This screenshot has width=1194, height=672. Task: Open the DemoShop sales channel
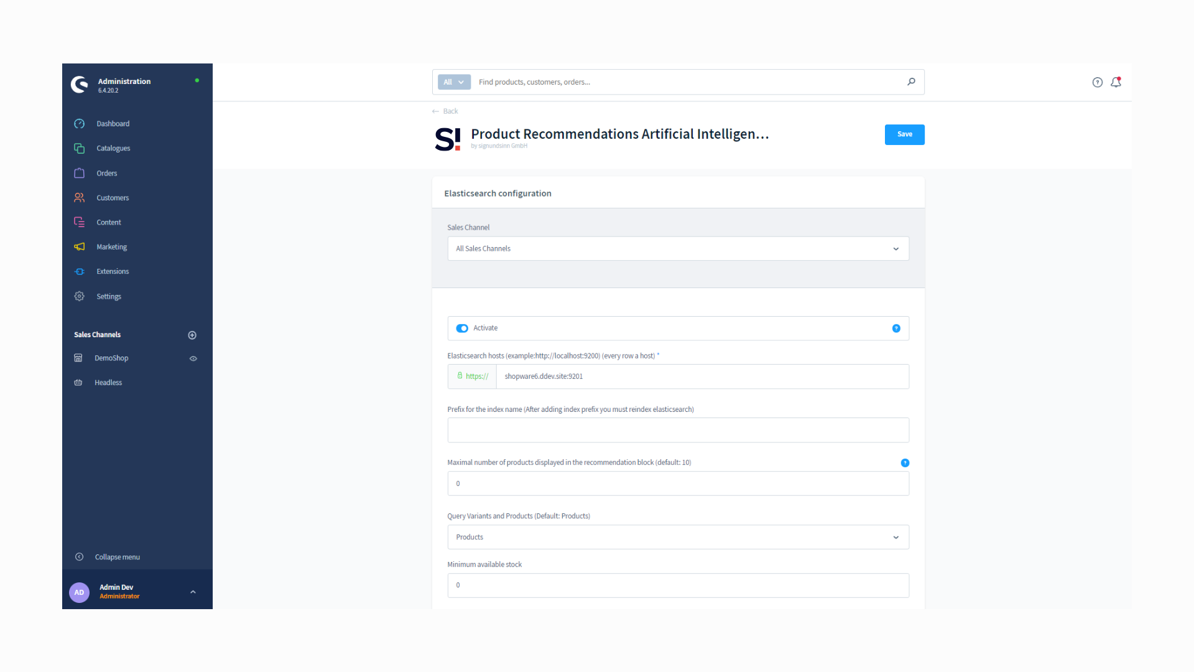pyautogui.click(x=111, y=357)
